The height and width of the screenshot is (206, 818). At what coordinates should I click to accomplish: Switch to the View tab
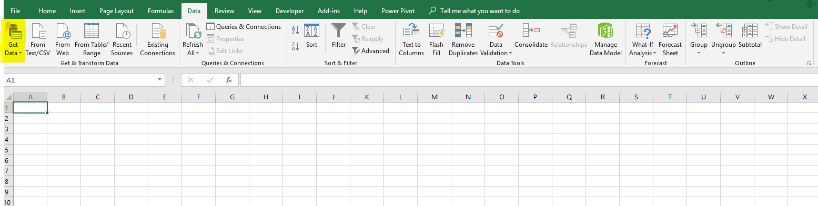click(255, 11)
